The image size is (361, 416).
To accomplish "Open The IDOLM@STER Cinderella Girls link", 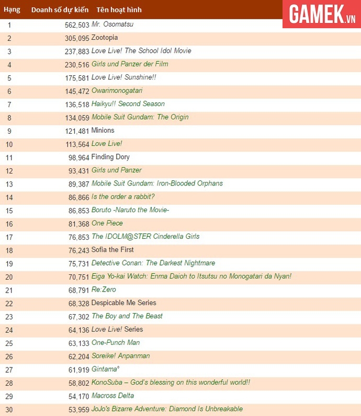I will click(x=145, y=236).
